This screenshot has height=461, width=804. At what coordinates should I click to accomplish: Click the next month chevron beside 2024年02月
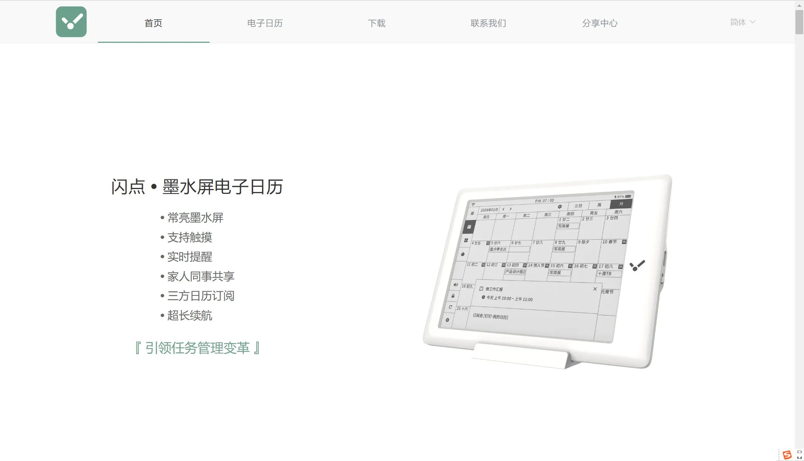tap(511, 209)
